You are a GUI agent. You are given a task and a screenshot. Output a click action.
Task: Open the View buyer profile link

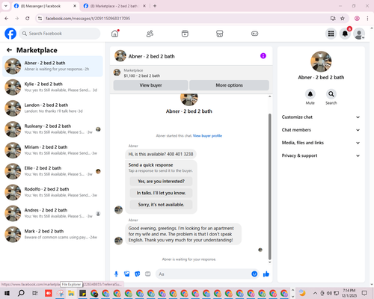207,136
